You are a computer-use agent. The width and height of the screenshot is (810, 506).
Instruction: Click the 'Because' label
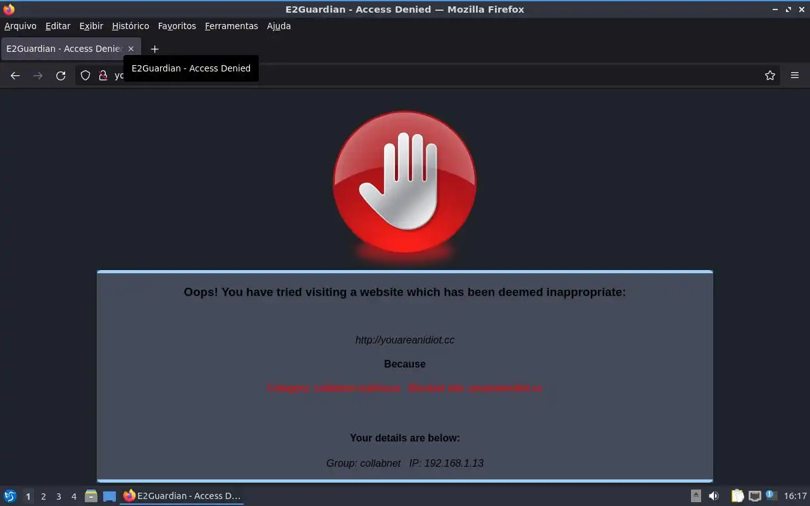coord(405,364)
